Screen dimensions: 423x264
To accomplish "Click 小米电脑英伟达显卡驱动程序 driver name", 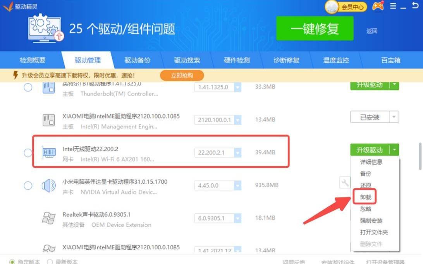I will click(115, 182).
